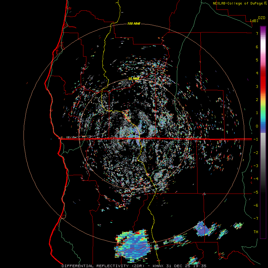Click the 3 value on color scale

(x=257, y=86)
